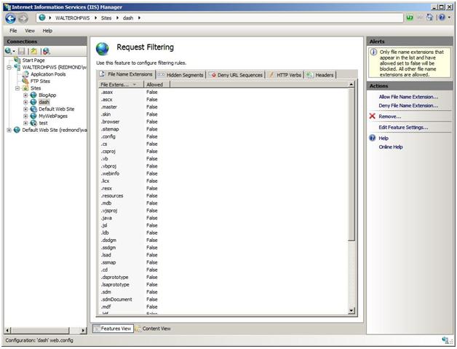The width and height of the screenshot is (457, 349).
Task: Click the Application Pools icon
Action: (x=25, y=74)
